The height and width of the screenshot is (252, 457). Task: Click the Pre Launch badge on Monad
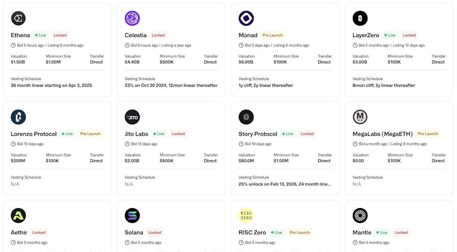[273, 35]
